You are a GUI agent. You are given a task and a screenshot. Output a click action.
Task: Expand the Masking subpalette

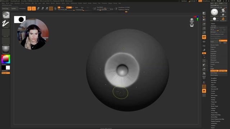[213, 98]
